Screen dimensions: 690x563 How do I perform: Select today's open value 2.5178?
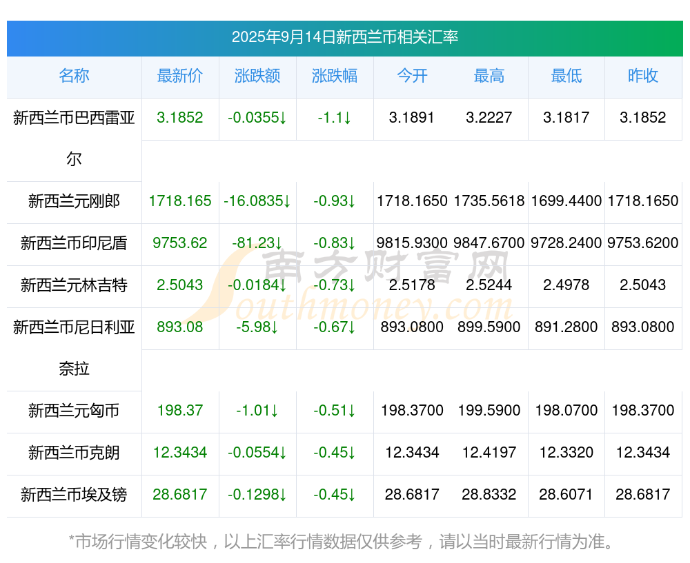tap(412, 285)
